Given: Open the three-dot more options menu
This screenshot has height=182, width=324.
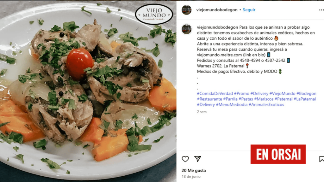Looking at the screenshot, I should [321, 10].
